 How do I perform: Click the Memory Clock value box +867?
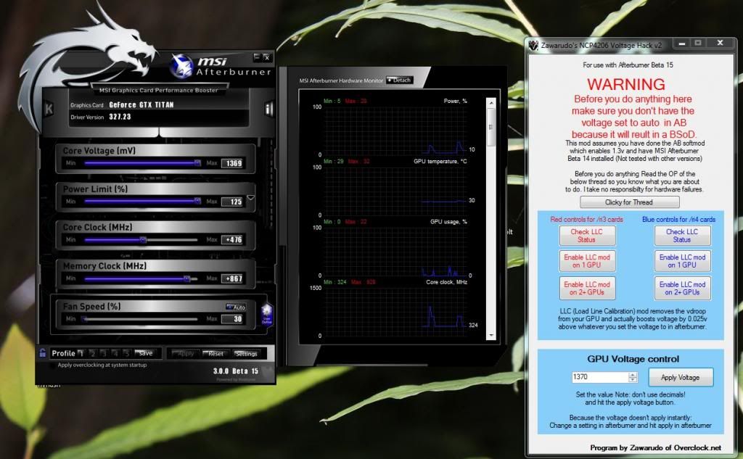click(234, 279)
